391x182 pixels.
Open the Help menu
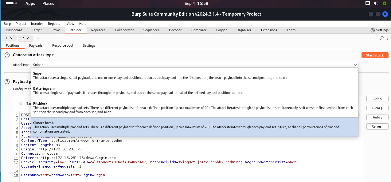point(83,24)
